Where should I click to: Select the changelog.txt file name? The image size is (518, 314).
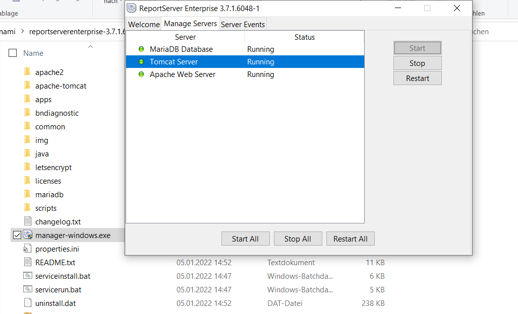pos(58,222)
